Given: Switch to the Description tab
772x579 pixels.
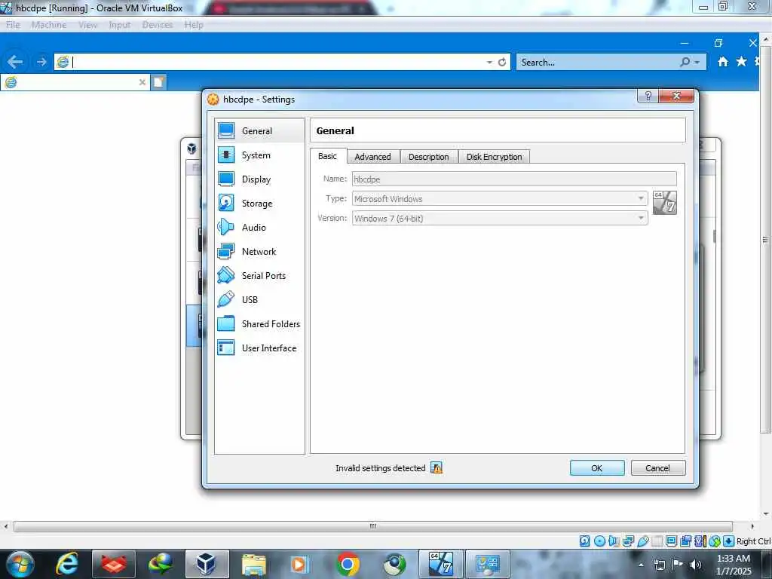Looking at the screenshot, I should [x=429, y=157].
